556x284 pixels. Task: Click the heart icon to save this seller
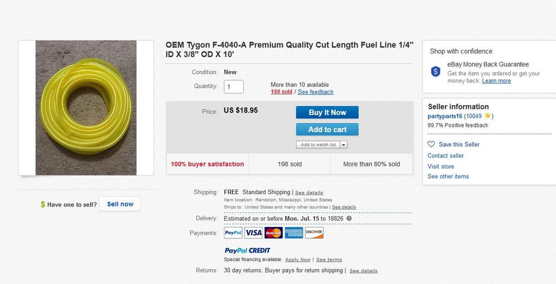pos(431,145)
